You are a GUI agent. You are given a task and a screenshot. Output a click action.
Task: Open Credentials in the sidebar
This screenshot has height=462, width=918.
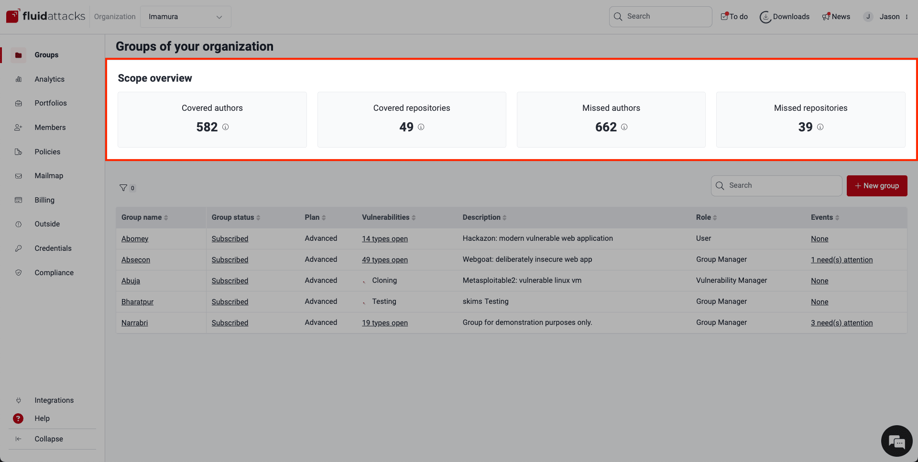click(x=53, y=248)
